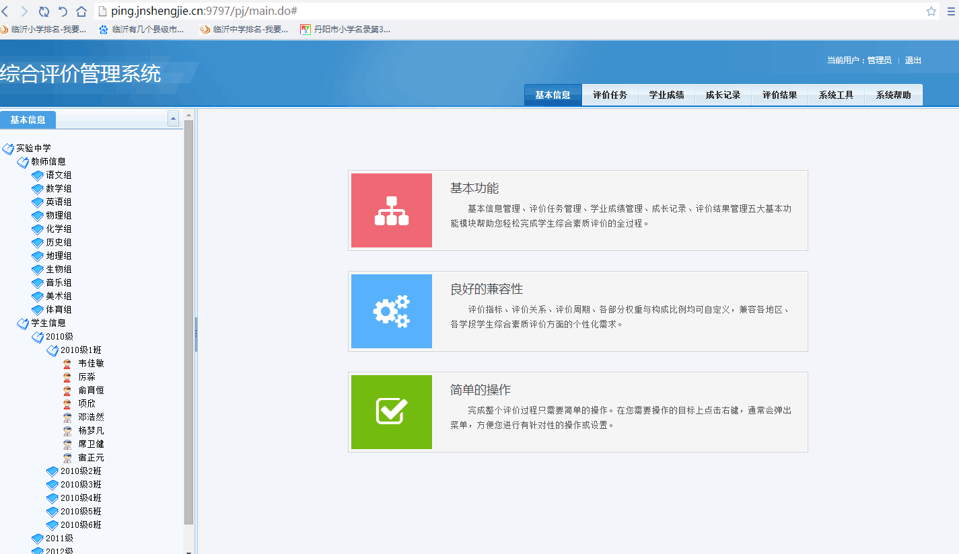Viewport: 959px width, 554px height.
Task: Click the student icon beside 厉淼
Action: tap(67, 377)
